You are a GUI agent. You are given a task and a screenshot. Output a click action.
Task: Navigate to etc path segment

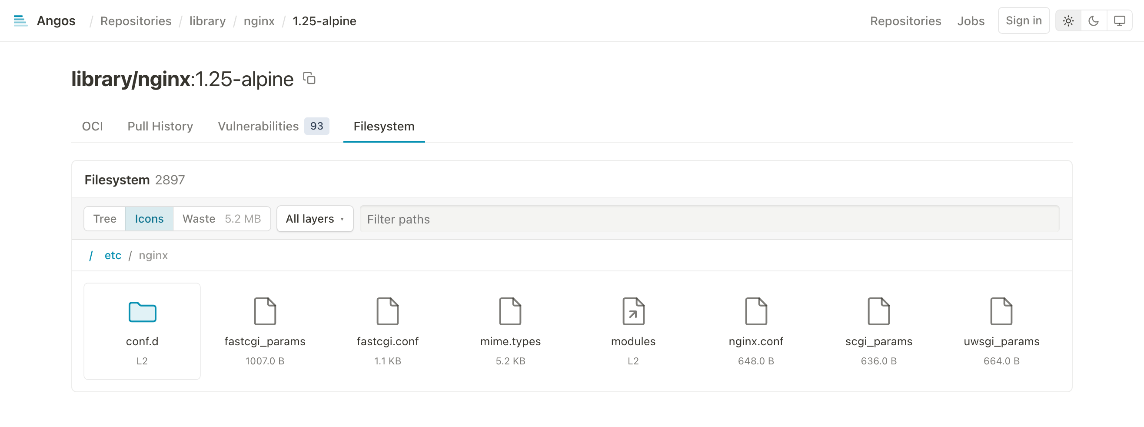coord(113,256)
